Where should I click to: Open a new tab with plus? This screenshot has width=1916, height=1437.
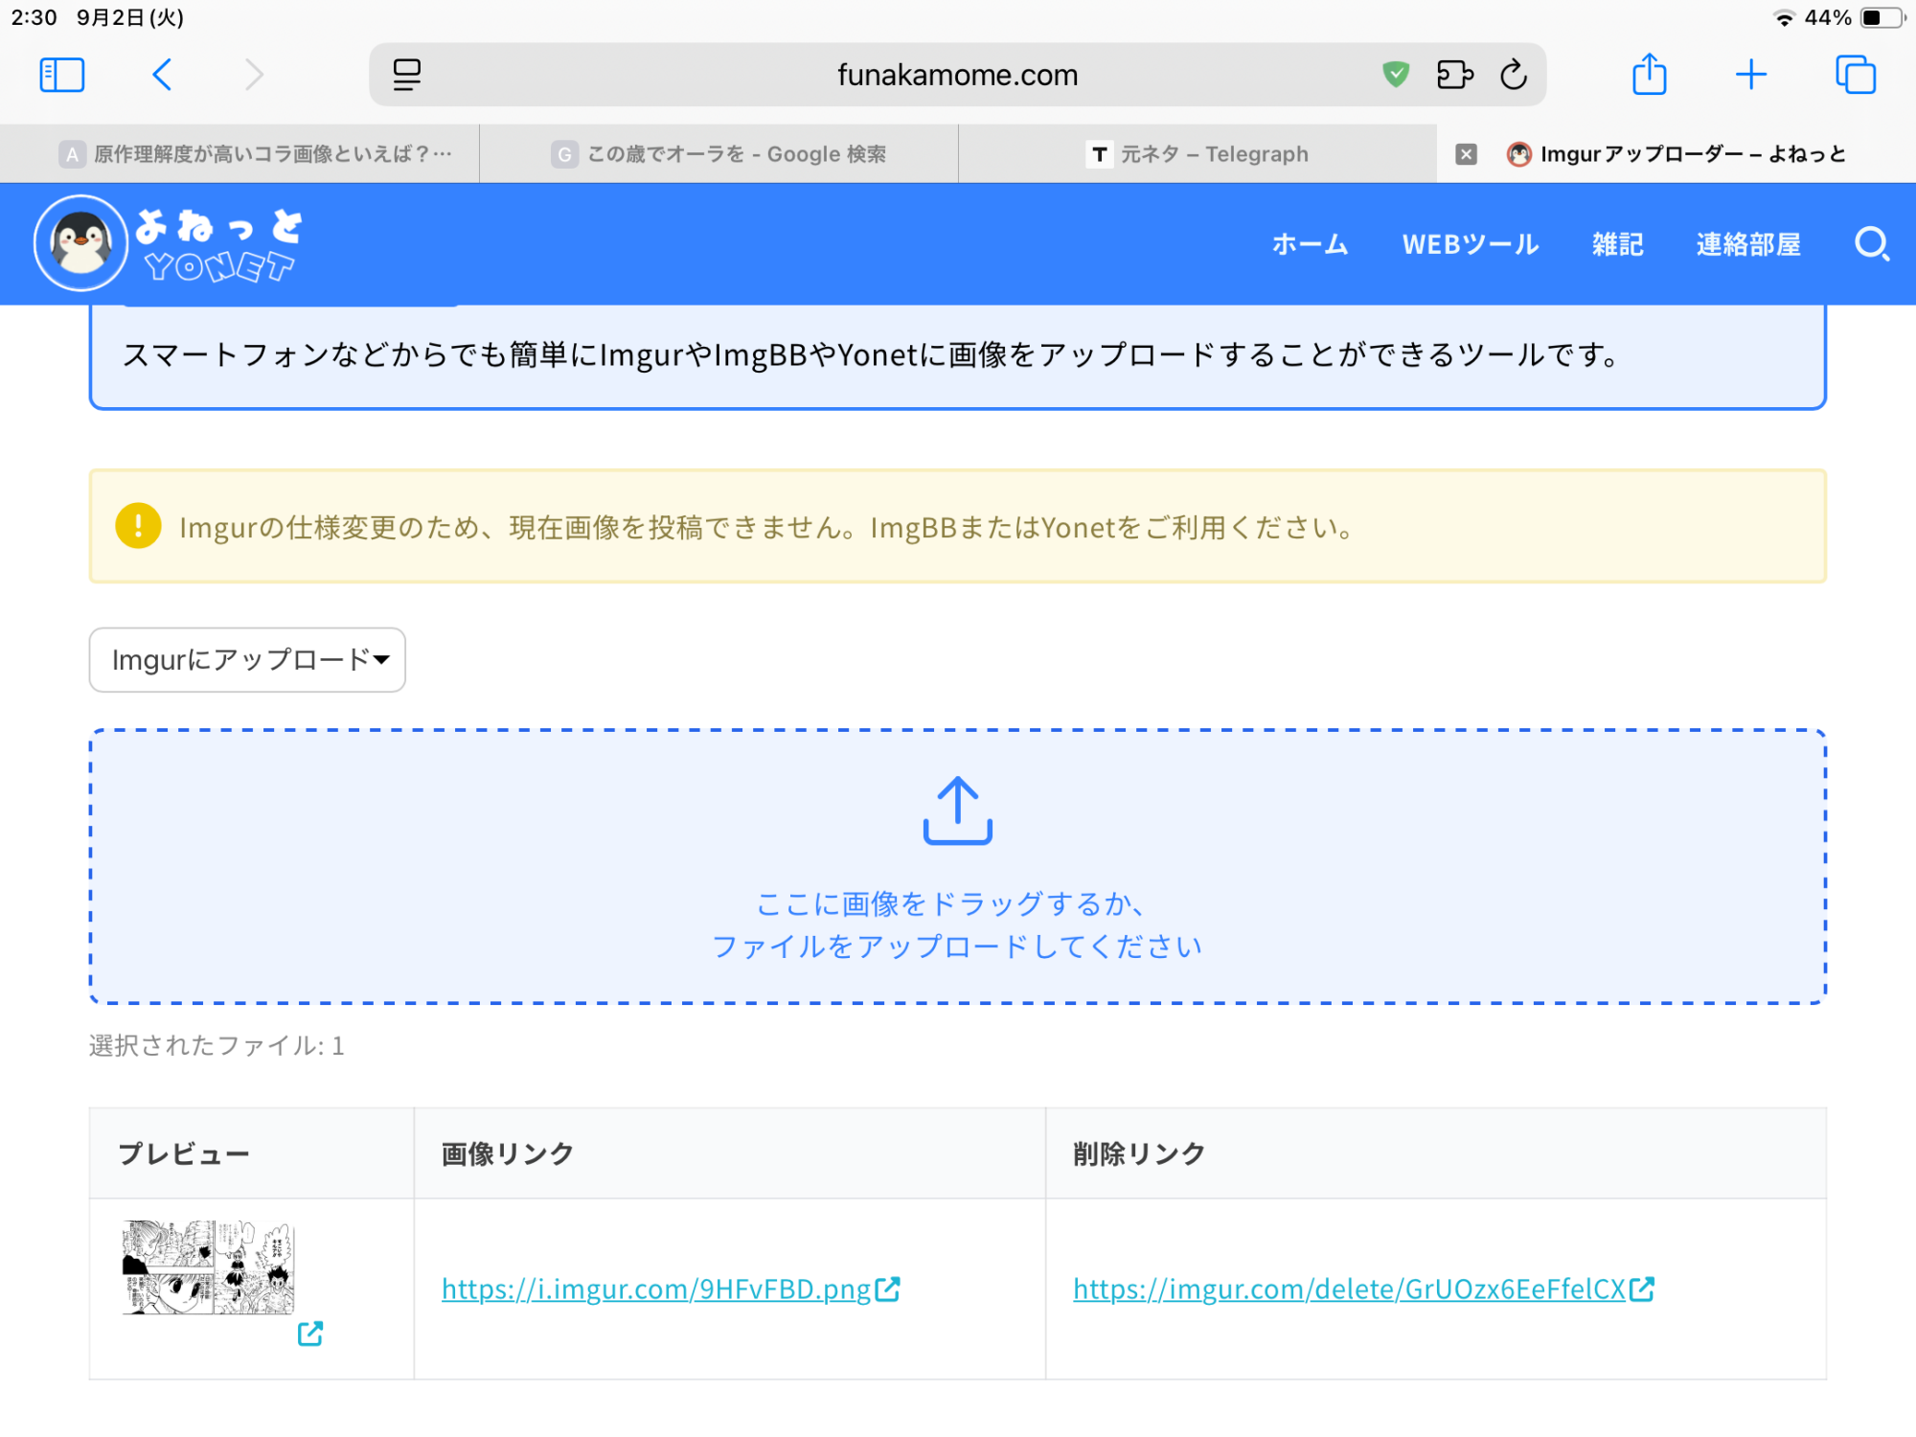(x=1751, y=75)
